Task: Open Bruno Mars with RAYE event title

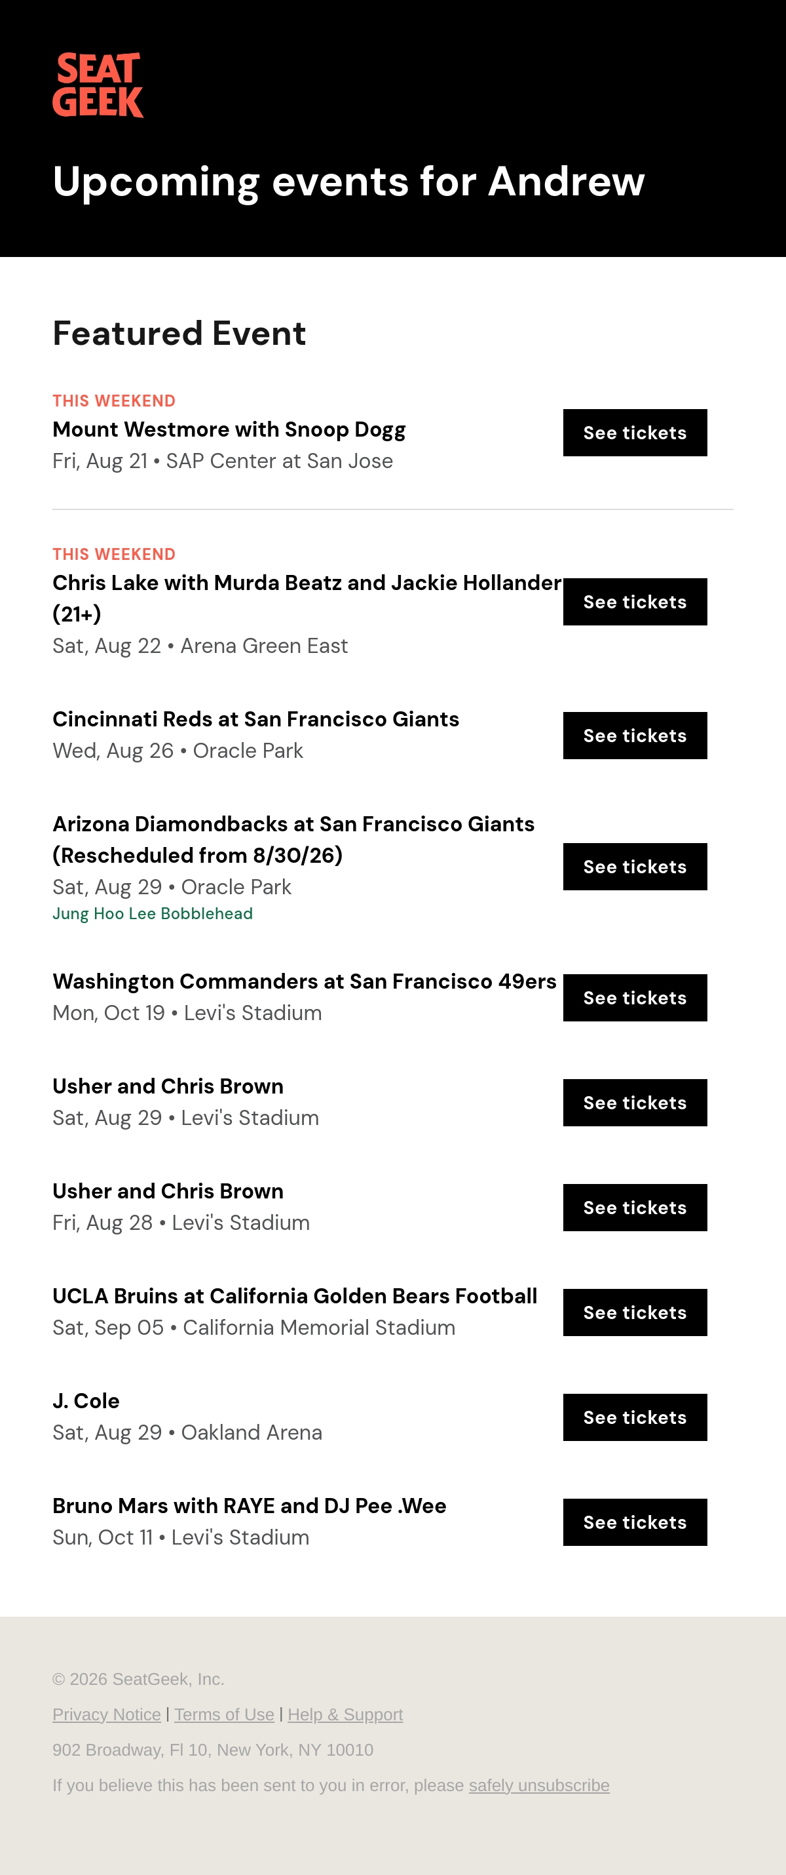Action: pos(250,1505)
